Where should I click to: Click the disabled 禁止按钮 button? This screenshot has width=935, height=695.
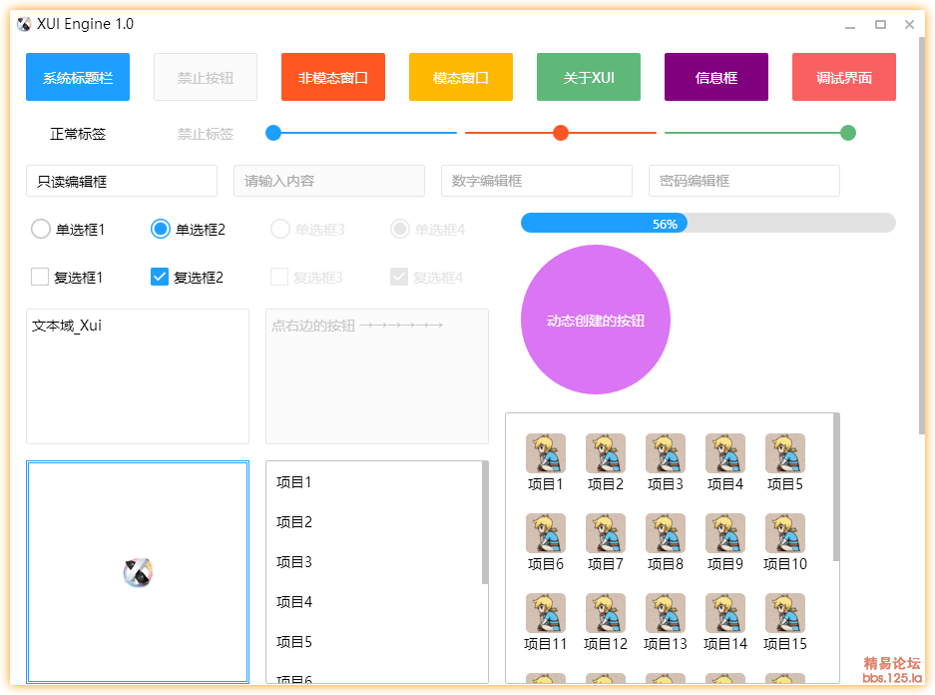click(206, 77)
